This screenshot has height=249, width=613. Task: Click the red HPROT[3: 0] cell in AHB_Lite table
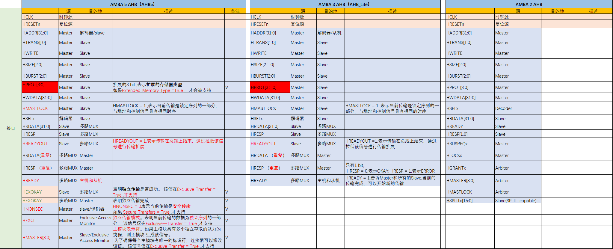[270, 87]
